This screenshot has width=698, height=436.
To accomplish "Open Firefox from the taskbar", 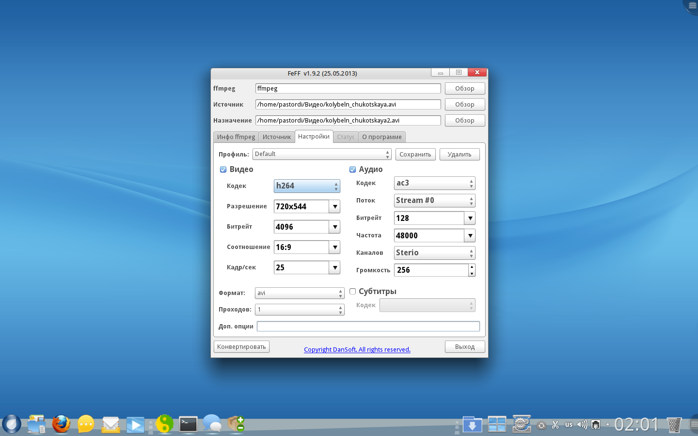I will click(61, 424).
